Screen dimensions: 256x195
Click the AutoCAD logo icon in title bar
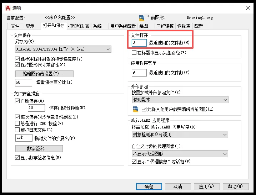pyautogui.click(x=7, y=8)
